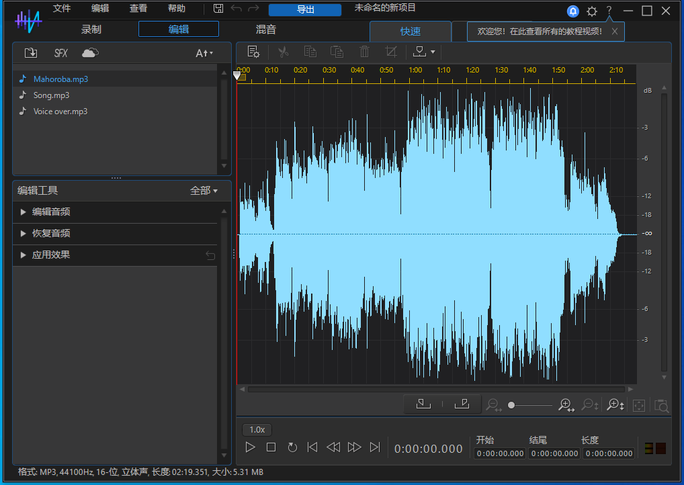Open the cloud media download icon

coord(89,52)
